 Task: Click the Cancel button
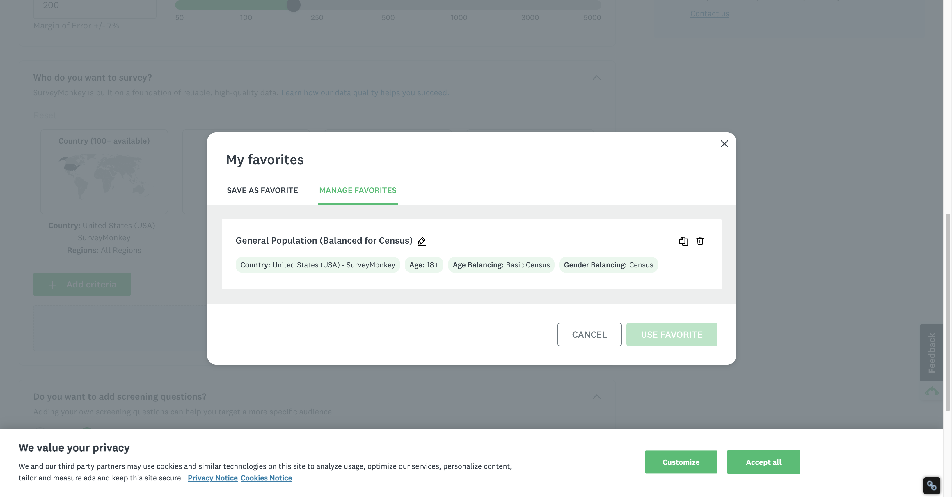point(589,334)
